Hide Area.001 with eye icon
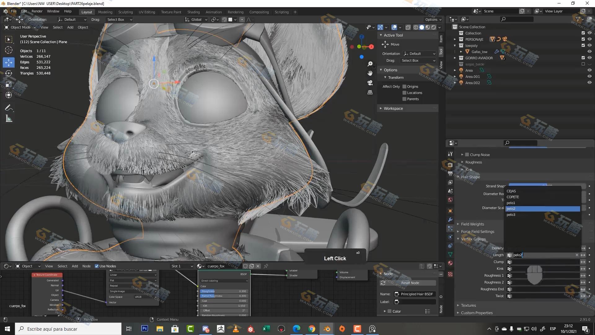The height and width of the screenshot is (335, 595). tap(589, 76)
